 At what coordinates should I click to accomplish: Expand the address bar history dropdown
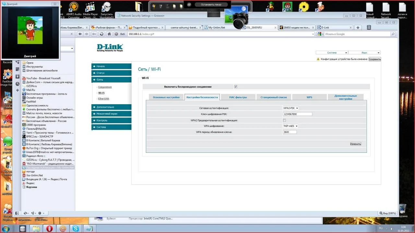coord(313,34)
